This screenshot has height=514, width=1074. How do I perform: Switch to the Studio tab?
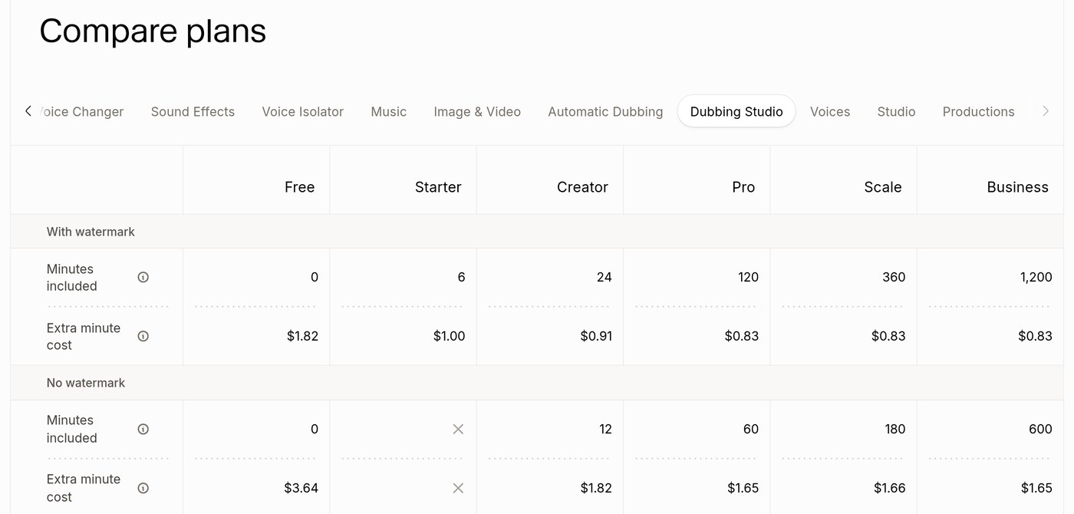(x=896, y=112)
